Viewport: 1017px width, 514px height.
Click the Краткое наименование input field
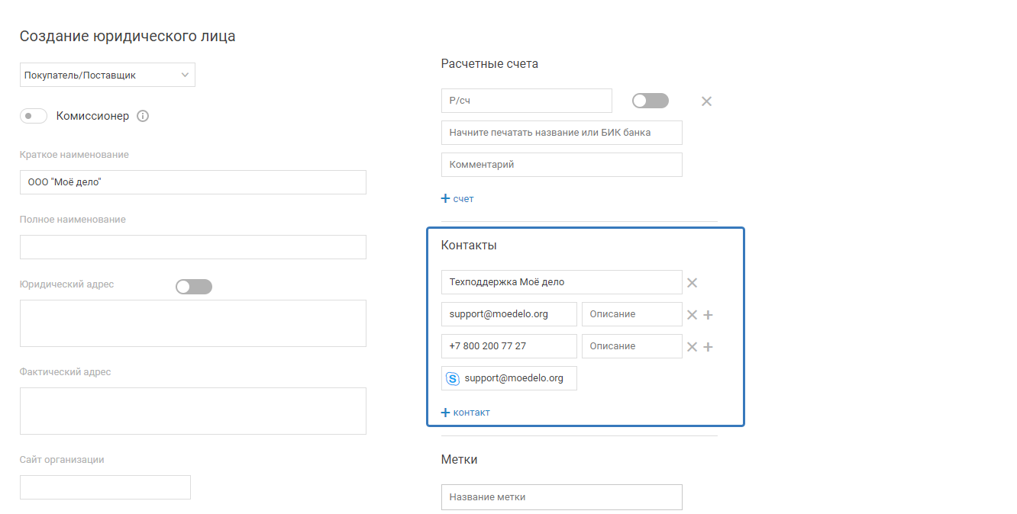point(192,182)
